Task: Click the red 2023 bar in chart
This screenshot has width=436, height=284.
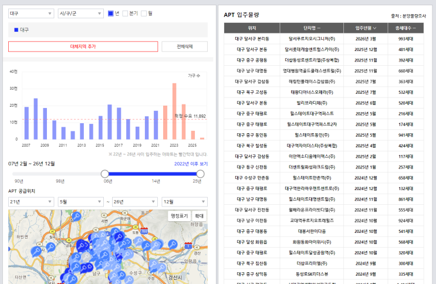Action: point(174,111)
